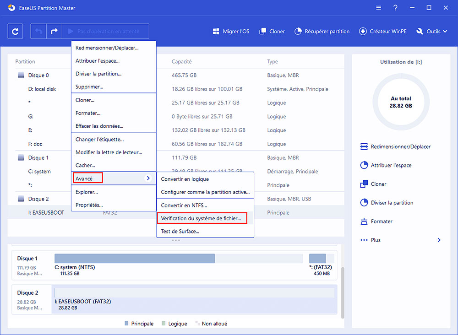The width and height of the screenshot is (458, 335).
Task: Click Redimensionner/Déplacer link in side panel
Action: click(400, 146)
